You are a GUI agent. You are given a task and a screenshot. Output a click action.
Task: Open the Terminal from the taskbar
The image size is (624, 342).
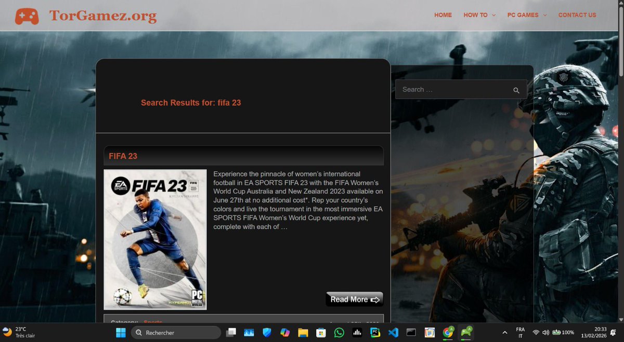point(411,333)
